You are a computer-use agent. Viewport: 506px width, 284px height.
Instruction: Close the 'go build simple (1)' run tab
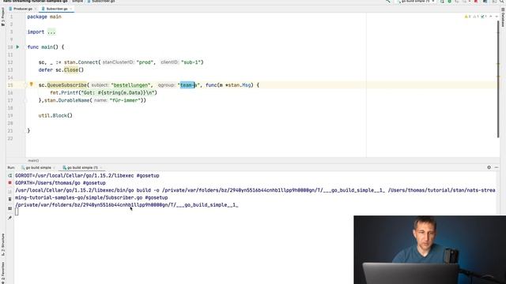[x=101, y=168]
